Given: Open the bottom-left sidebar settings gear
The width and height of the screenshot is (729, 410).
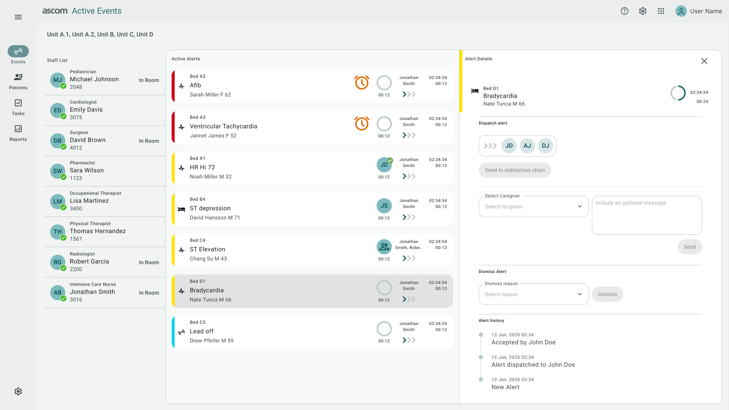Looking at the screenshot, I should click(18, 391).
